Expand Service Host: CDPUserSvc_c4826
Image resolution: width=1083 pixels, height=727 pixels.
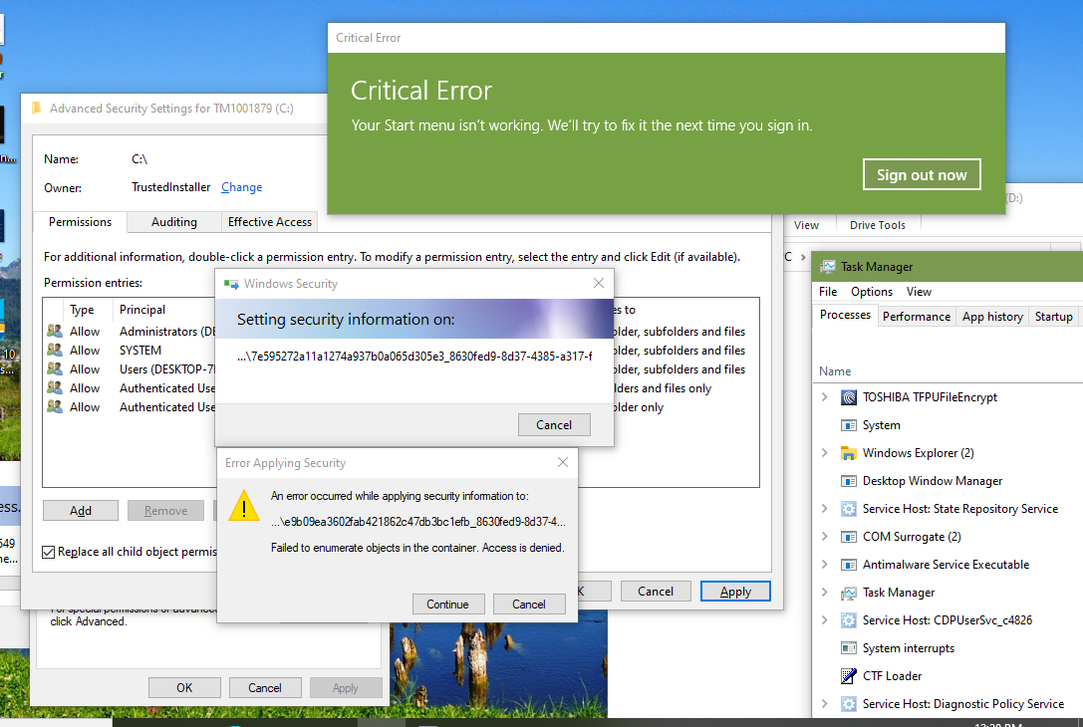click(824, 619)
